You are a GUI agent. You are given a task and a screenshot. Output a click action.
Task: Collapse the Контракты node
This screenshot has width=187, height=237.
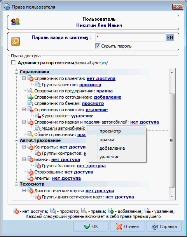(x=24, y=147)
